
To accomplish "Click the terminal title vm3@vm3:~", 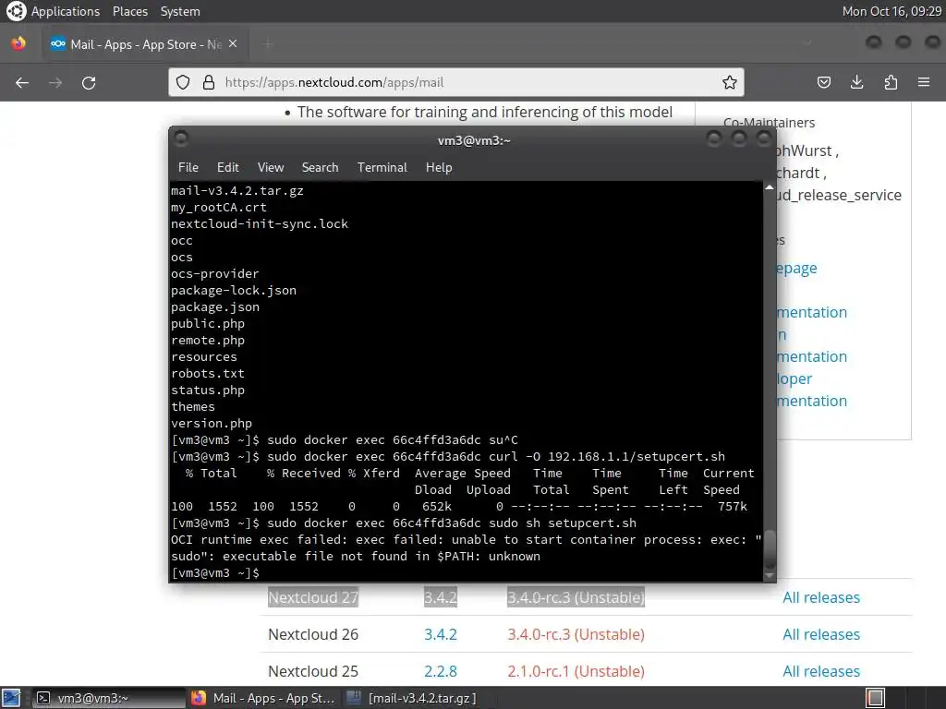I will 474,140.
